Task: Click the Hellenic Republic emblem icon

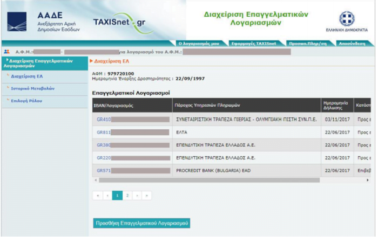Action: coord(347,19)
